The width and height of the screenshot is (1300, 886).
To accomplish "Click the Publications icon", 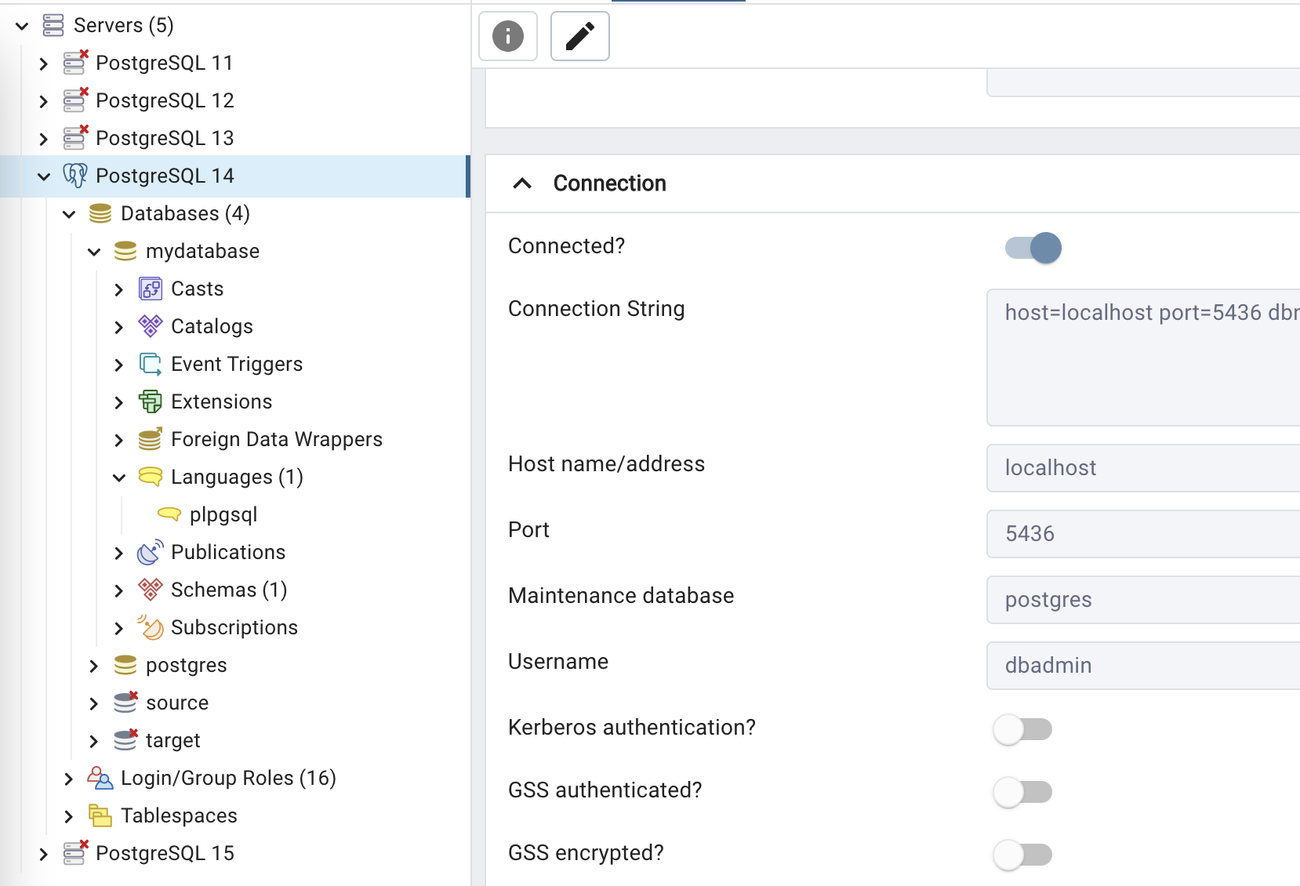I will 149,552.
